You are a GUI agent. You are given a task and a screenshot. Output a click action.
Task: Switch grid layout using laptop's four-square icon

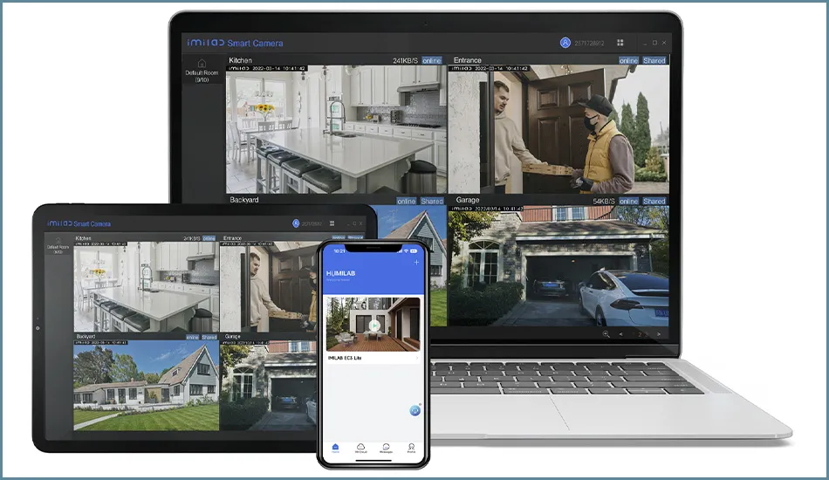(620, 43)
